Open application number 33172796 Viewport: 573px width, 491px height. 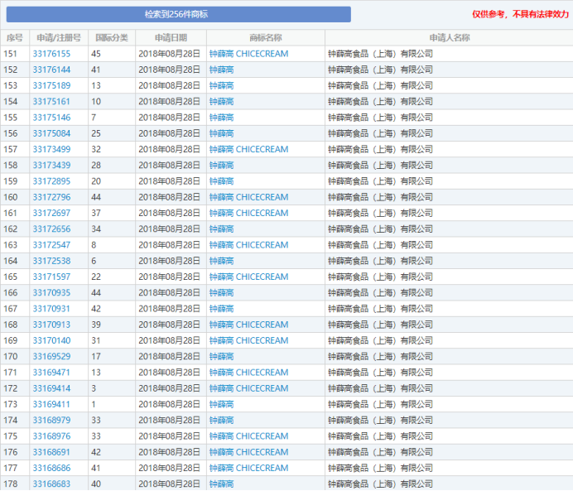[51, 197]
